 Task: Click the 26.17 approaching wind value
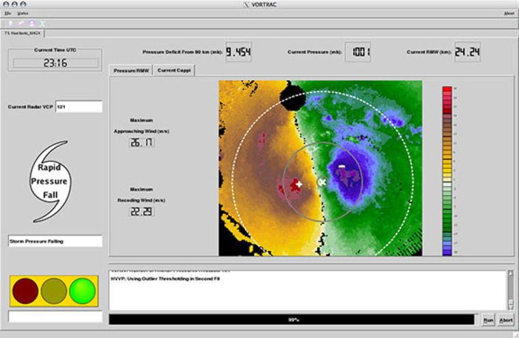click(141, 142)
